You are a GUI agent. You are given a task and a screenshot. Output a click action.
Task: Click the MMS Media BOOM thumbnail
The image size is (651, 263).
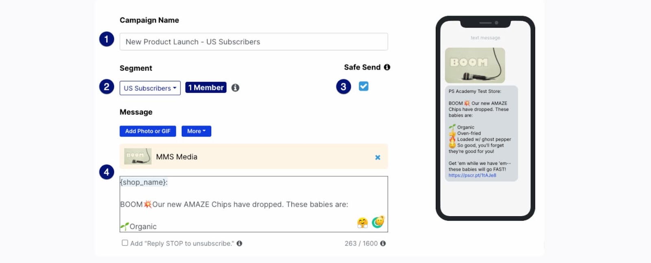(x=138, y=156)
